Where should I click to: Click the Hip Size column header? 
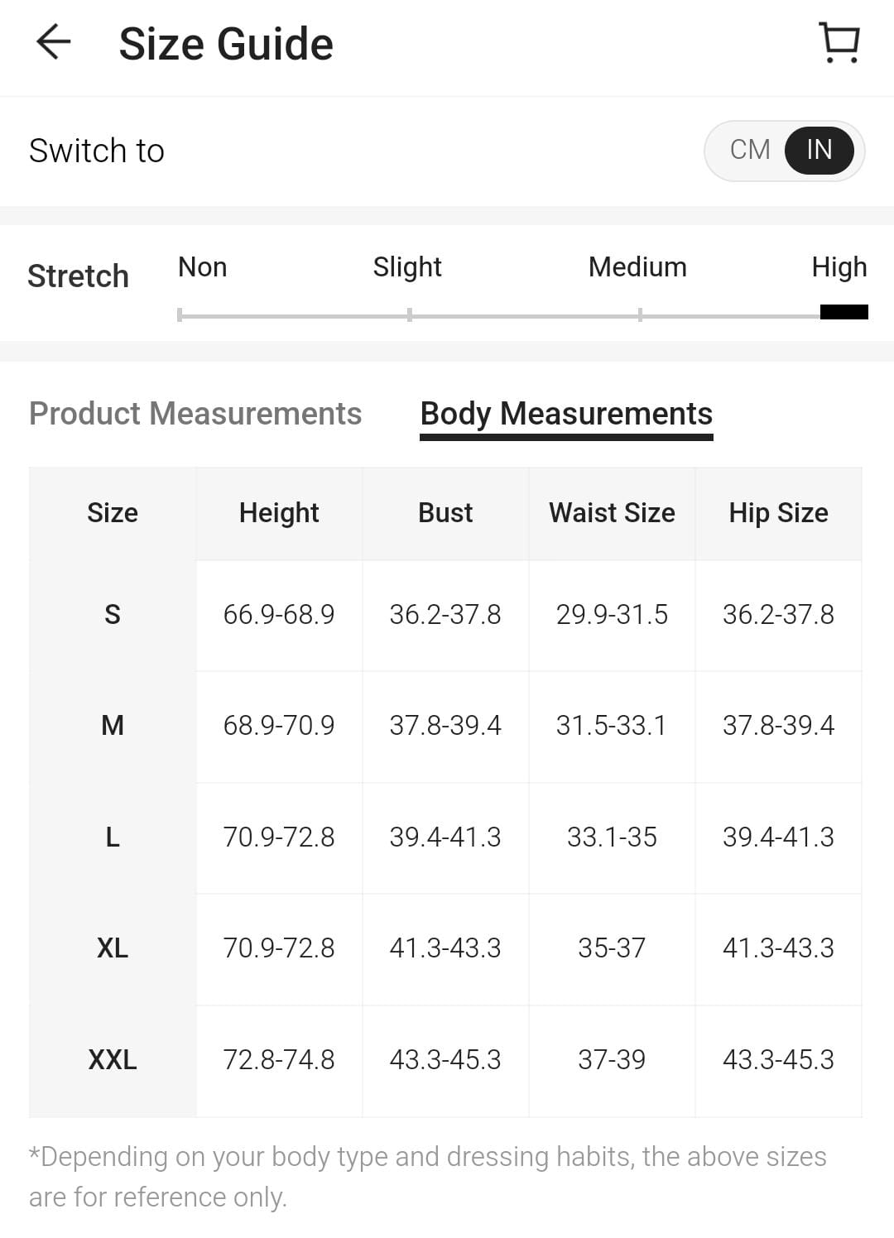[x=778, y=513]
